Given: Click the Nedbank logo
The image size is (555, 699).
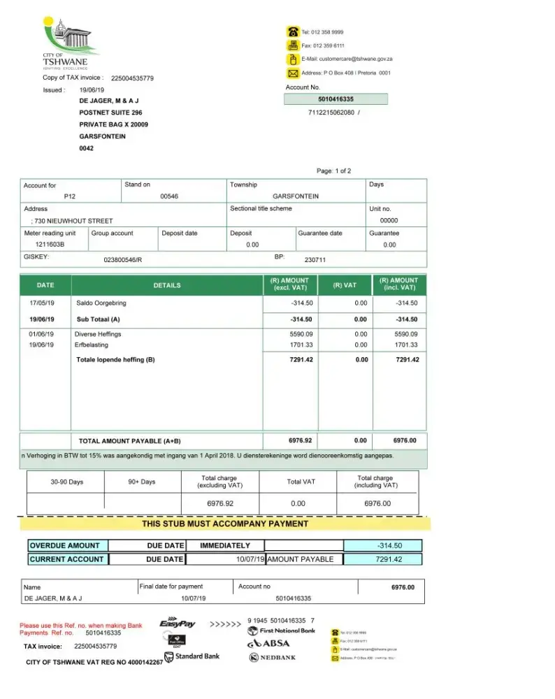Looking at the screenshot, I should coord(273,657).
